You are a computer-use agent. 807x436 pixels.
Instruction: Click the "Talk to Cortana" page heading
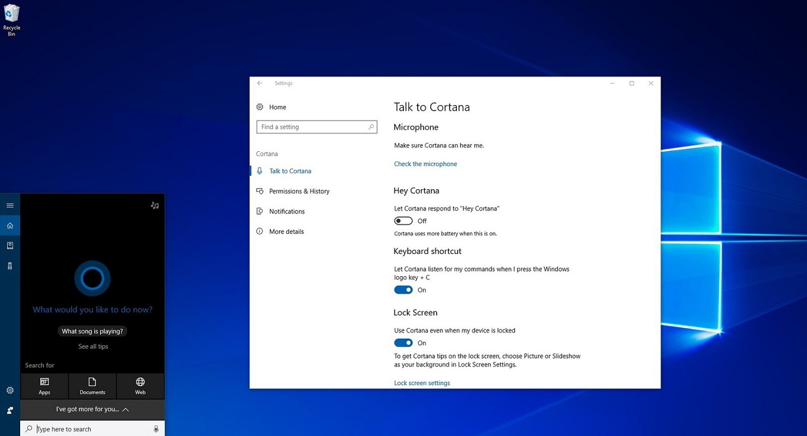(432, 107)
